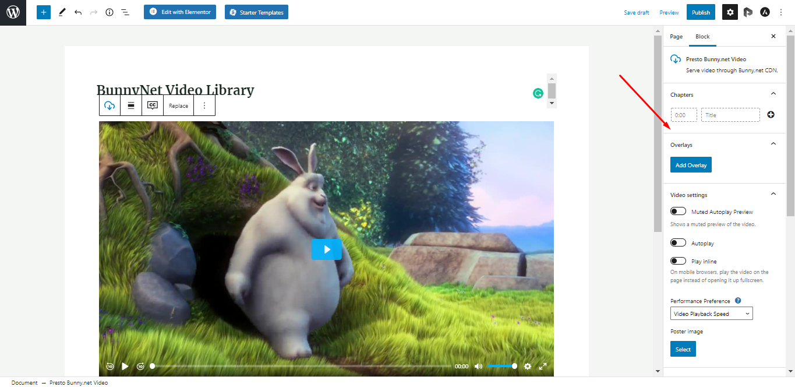
Task: Collapse the Video settings panel
Action: click(773, 194)
